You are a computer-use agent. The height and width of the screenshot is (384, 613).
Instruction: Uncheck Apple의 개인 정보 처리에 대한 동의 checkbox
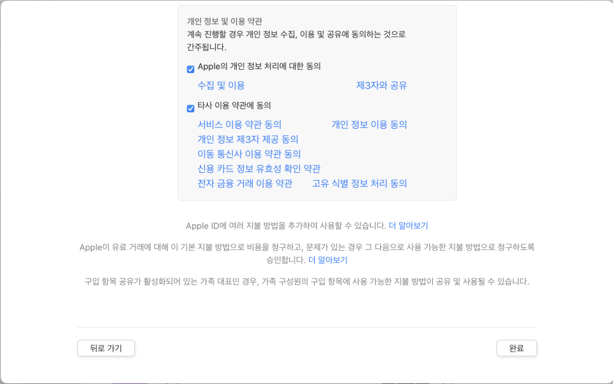point(191,69)
